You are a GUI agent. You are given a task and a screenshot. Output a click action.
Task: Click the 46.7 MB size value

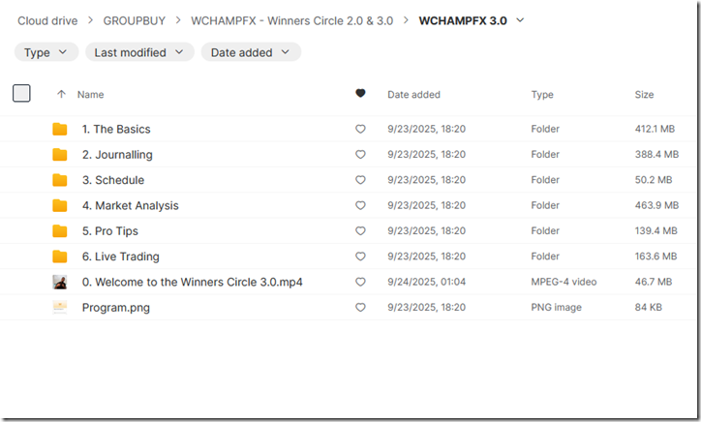point(654,282)
